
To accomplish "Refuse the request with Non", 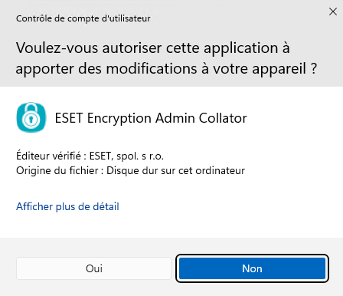I will click(252, 268).
